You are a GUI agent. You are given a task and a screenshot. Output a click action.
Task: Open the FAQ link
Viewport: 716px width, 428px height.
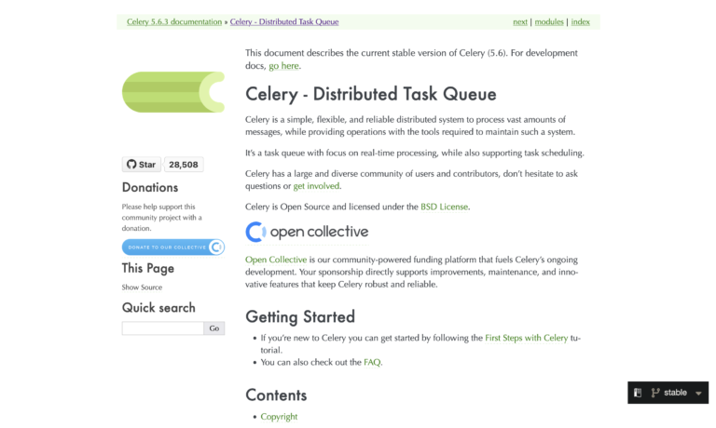(x=372, y=362)
